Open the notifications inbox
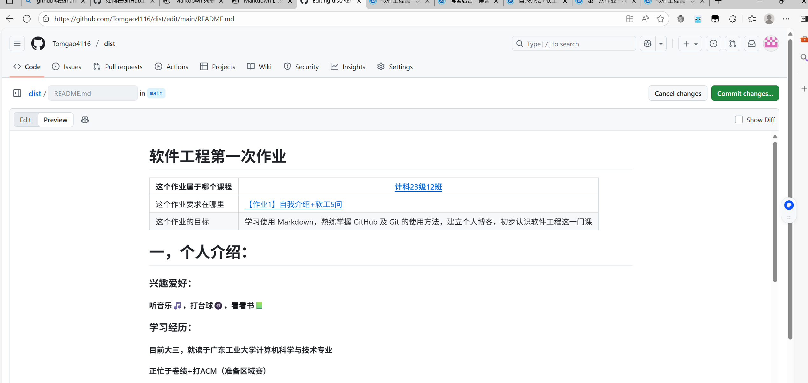This screenshot has height=383, width=808. coord(751,44)
